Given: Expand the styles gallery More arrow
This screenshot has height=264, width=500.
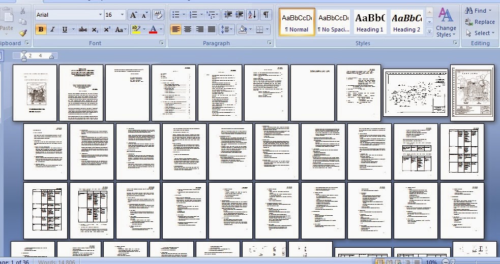Looking at the screenshot, I should point(429,31).
